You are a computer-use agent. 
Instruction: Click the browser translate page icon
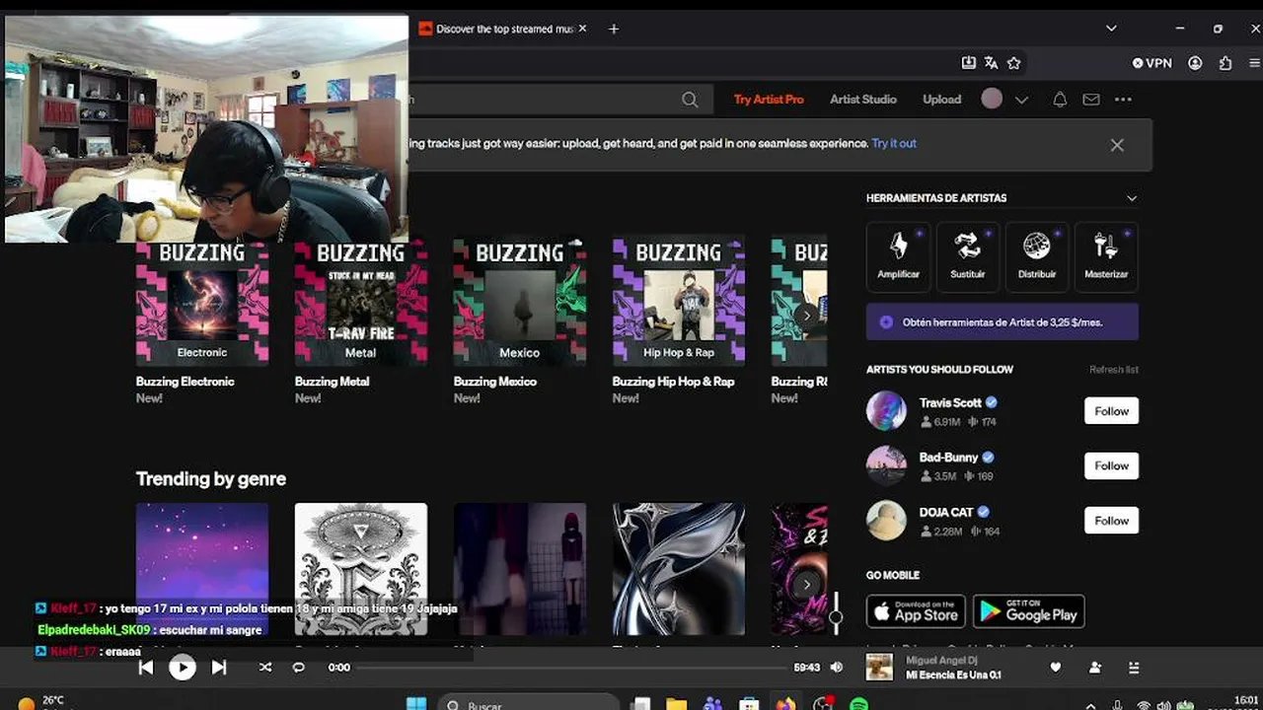point(992,63)
